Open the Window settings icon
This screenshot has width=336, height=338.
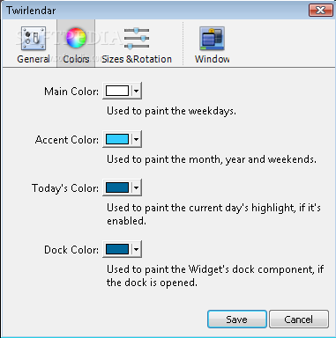212,38
